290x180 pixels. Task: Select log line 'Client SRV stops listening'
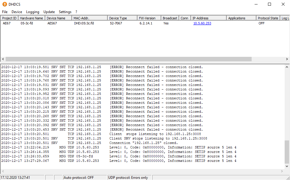pyautogui.click(x=104, y=138)
